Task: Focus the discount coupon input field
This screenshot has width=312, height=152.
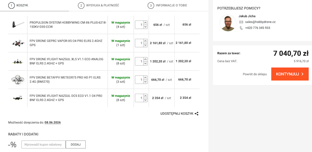Action: click(x=44, y=145)
